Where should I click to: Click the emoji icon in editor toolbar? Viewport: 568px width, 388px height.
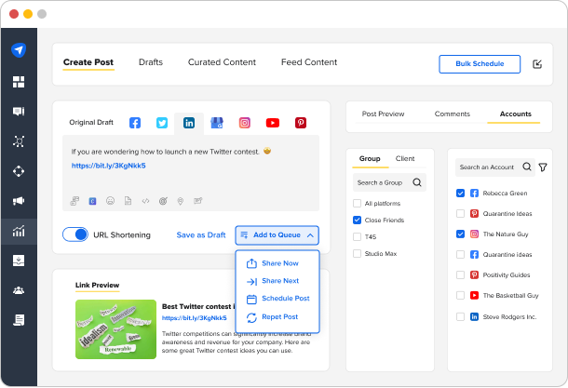click(x=110, y=201)
